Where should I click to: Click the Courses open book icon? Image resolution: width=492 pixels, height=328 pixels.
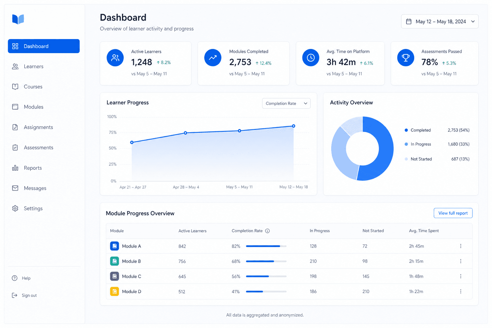[15, 86]
